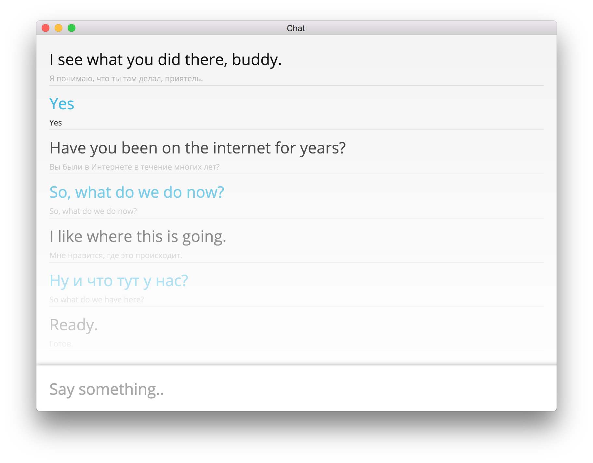Click the translation 'So what do we have here?'

pyautogui.click(x=97, y=300)
